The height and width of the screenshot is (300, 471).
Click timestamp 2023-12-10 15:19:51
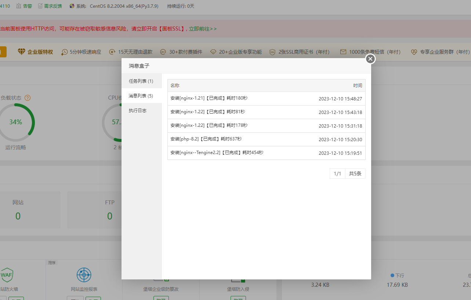pyautogui.click(x=340, y=153)
